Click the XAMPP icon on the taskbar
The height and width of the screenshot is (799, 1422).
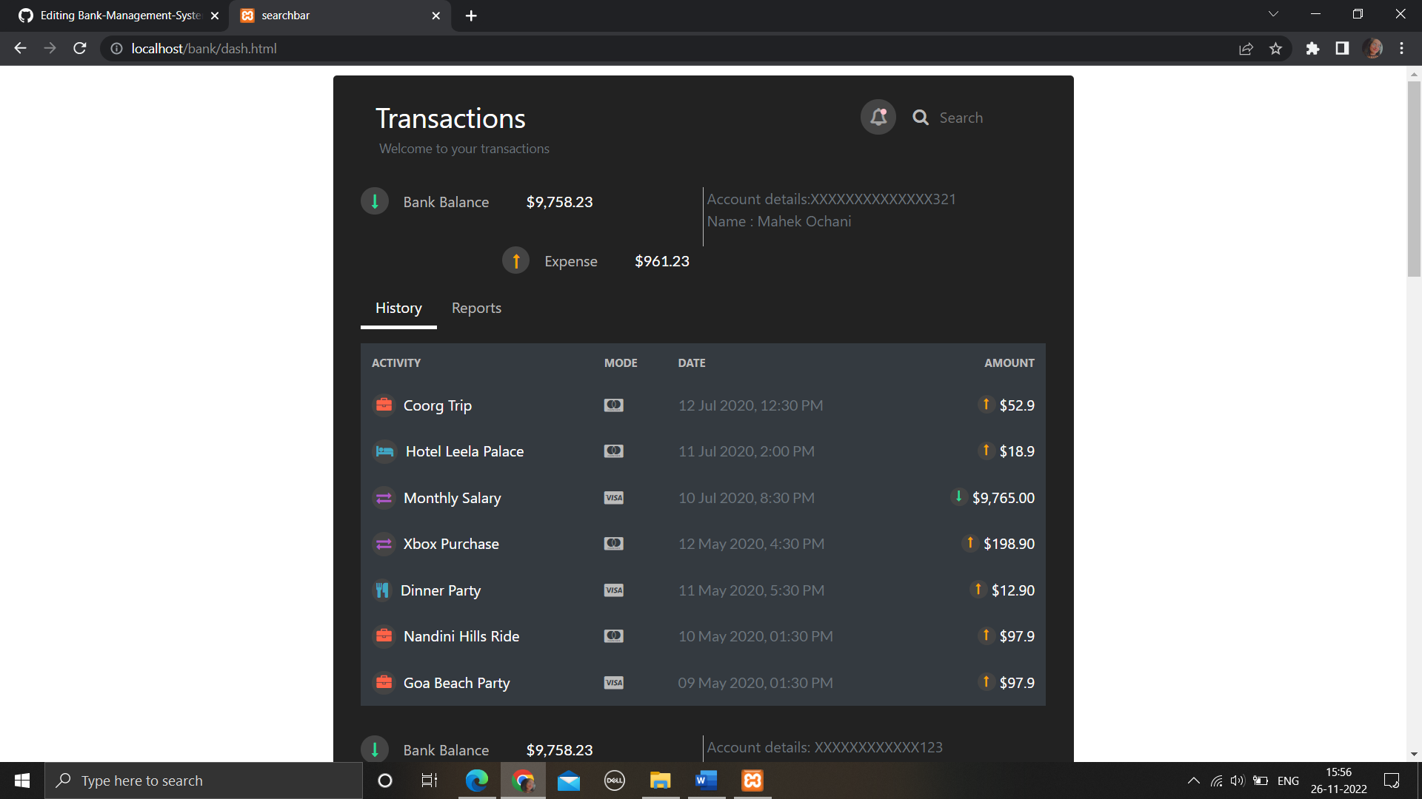point(751,780)
